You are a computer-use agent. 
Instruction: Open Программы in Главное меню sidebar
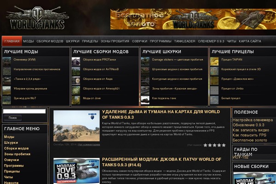14,166
